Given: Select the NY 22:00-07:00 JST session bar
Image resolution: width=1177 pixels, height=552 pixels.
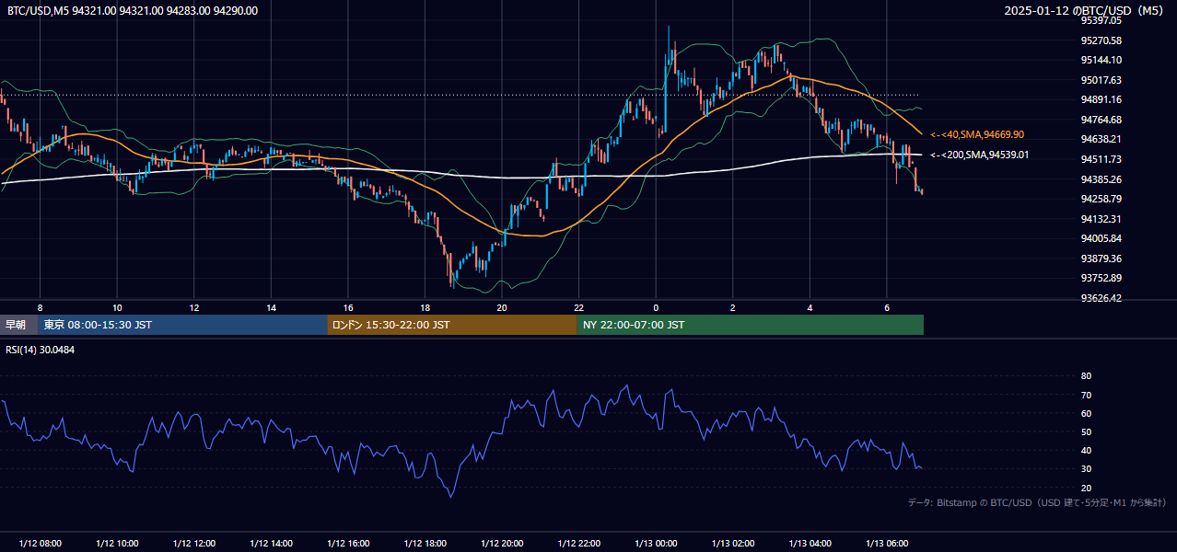Looking at the screenshot, I should point(751,325).
